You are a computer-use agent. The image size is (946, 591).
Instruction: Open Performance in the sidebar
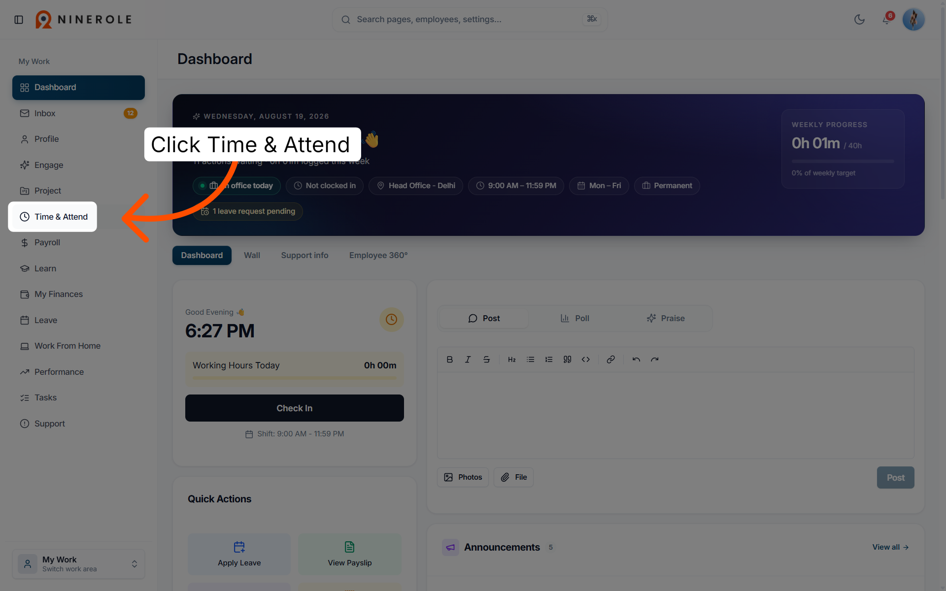(x=78, y=372)
